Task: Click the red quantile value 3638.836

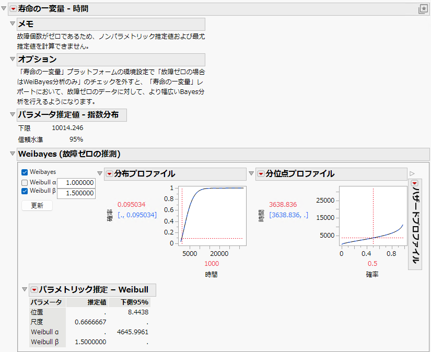Action: pos(283,205)
